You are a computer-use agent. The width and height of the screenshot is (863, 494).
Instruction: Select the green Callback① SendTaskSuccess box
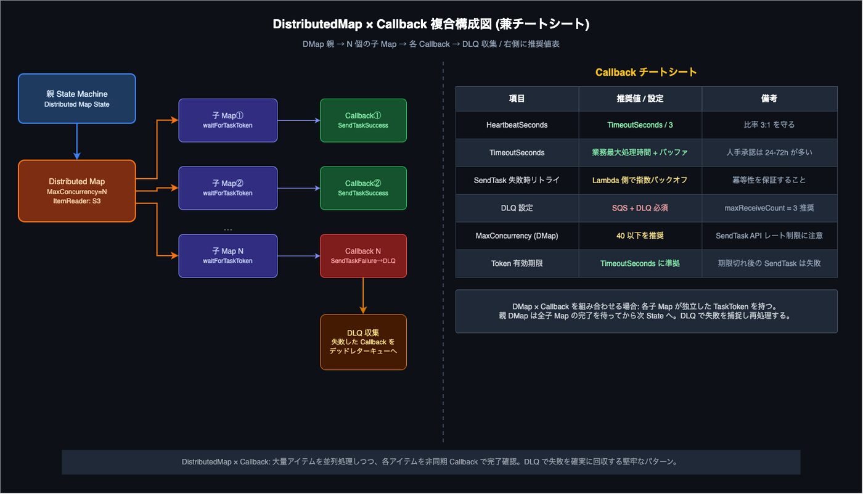pos(364,120)
